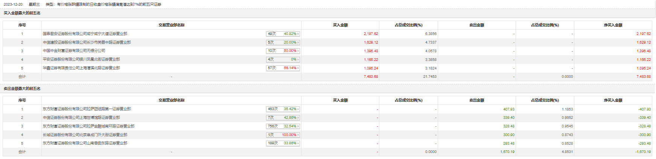656x159 pixels.
Task: Open 国泰君安证券咸宁咸宁大道证券营业部 link
Action: click(x=85, y=34)
